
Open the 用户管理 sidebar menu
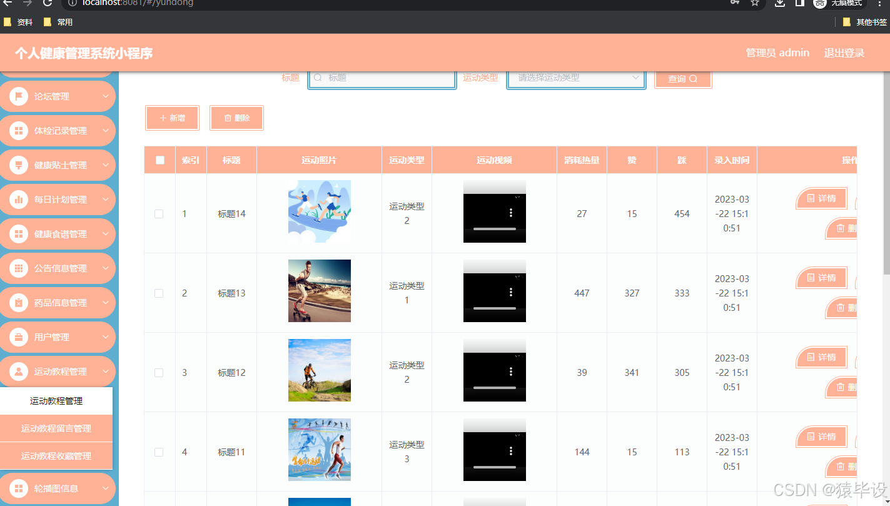pos(58,337)
